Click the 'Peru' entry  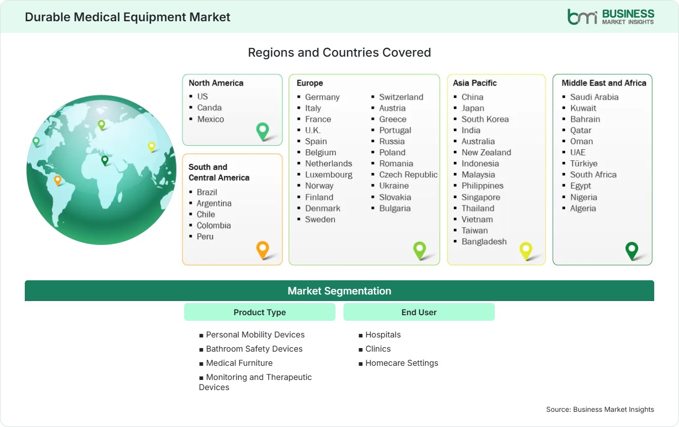coord(205,237)
